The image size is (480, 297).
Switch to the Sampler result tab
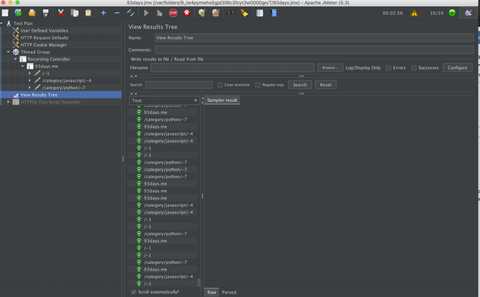pos(222,100)
